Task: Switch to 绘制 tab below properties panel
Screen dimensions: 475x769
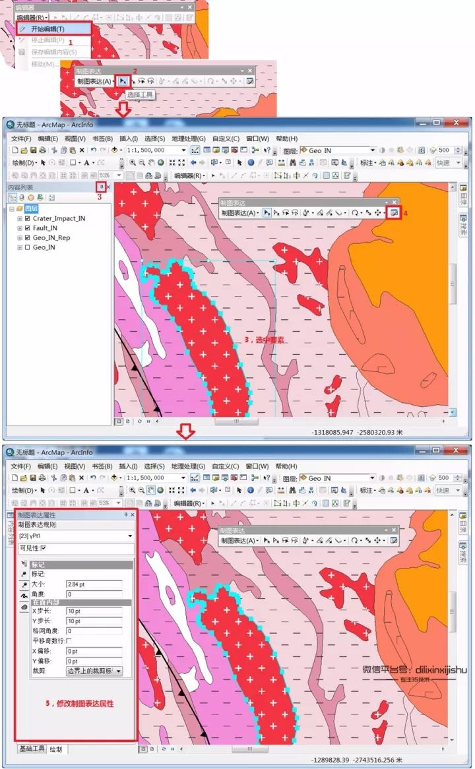Action: point(56,749)
